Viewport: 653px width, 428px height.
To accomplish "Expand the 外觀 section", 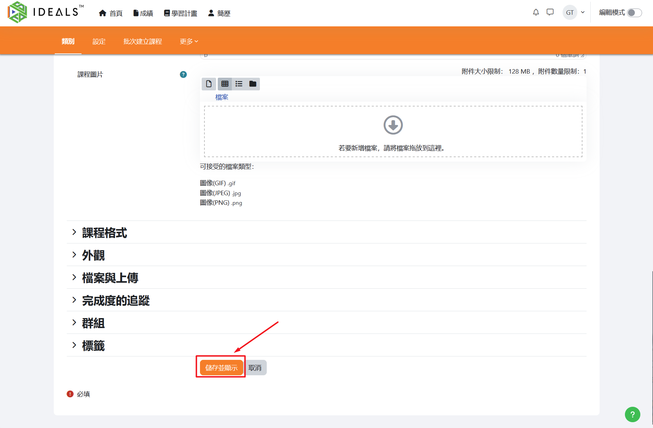I will pyautogui.click(x=93, y=255).
